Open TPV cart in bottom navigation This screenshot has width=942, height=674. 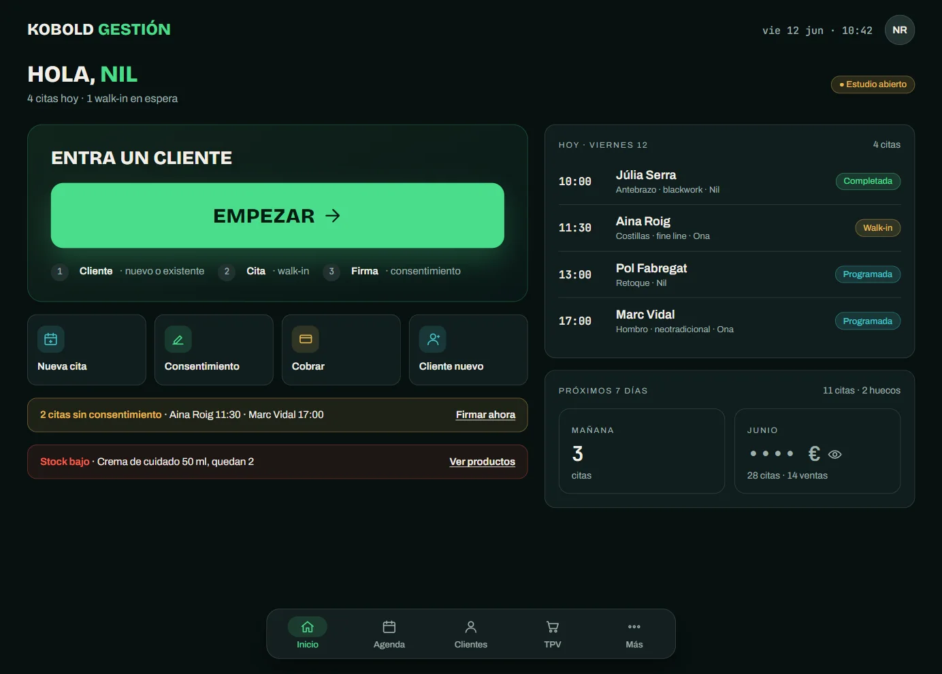[x=553, y=634]
